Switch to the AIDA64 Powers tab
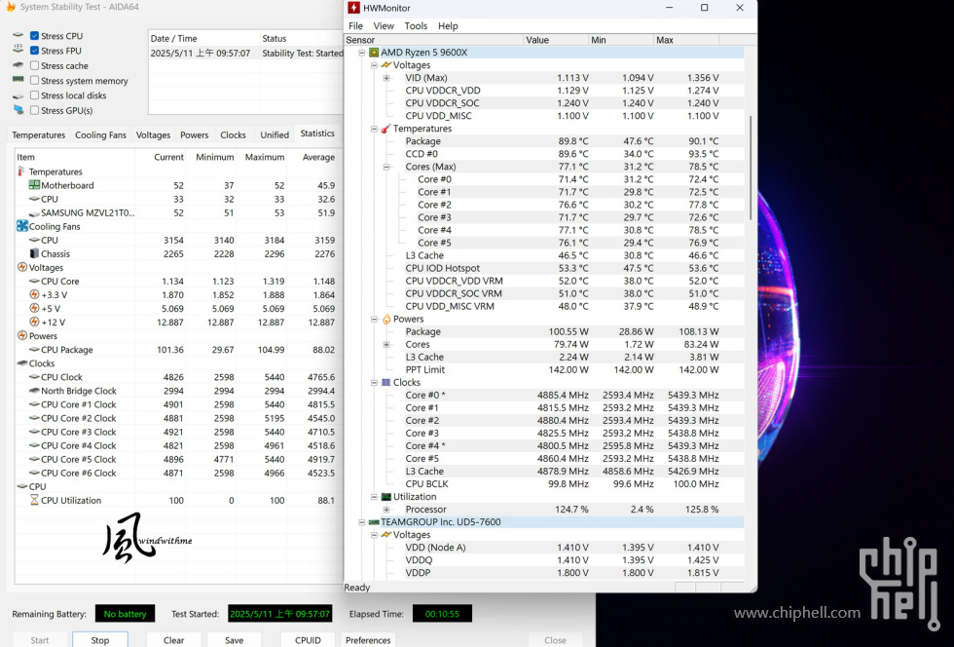Viewport: 954px width, 647px height. [194, 134]
